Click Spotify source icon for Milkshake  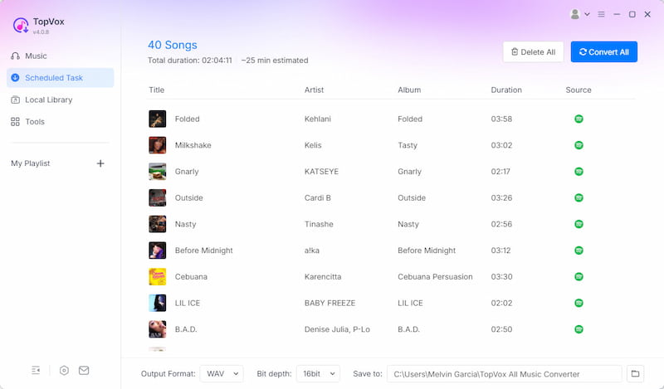click(579, 145)
